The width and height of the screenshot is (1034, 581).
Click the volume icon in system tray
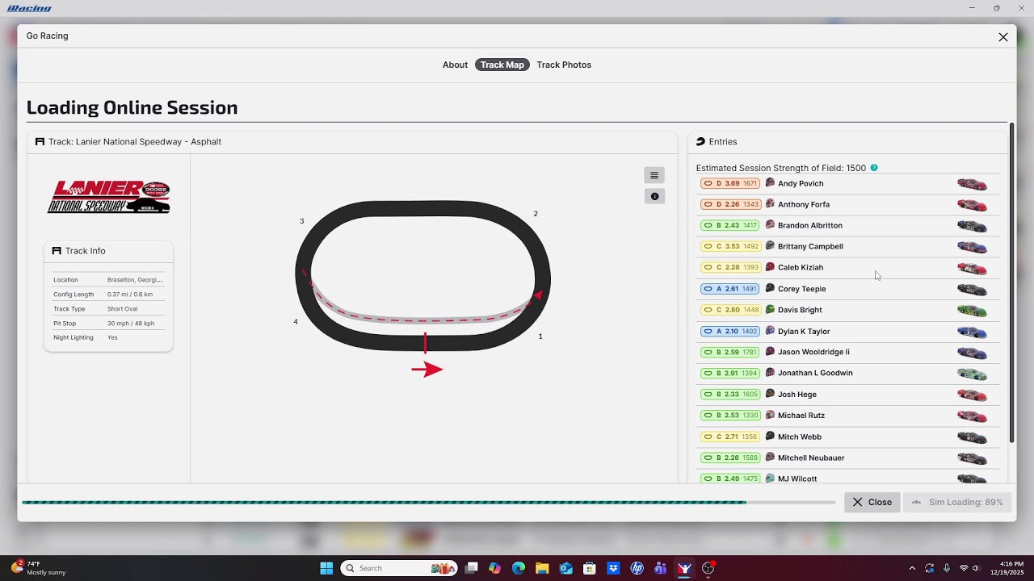(x=976, y=568)
